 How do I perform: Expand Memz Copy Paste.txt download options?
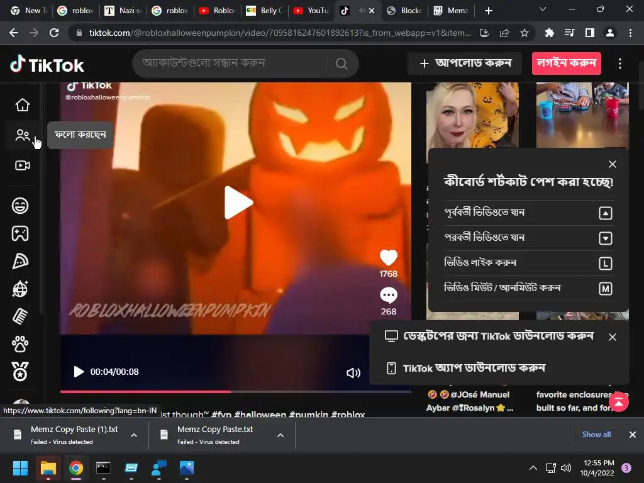click(x=280, y=435)
